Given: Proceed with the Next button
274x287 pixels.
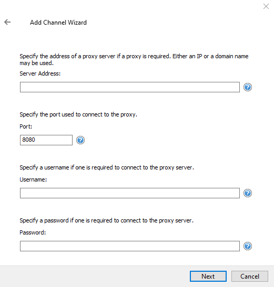Looking at the screenshot, I should (208, 276).
